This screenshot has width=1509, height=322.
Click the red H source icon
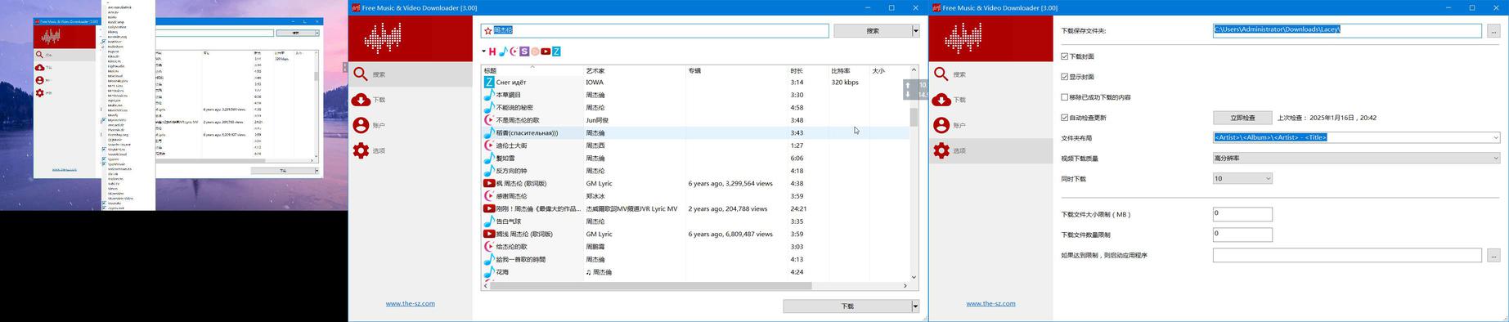point(492,51)
